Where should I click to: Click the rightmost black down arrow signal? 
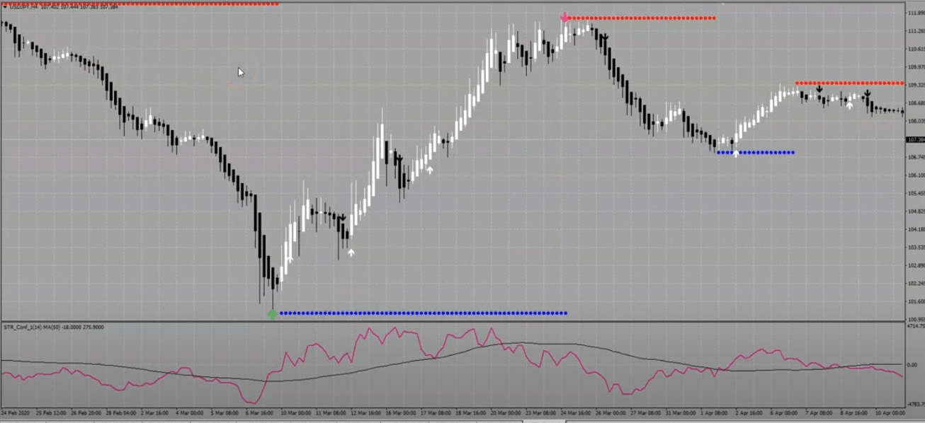pyautogui.click(x=867, y=93)
